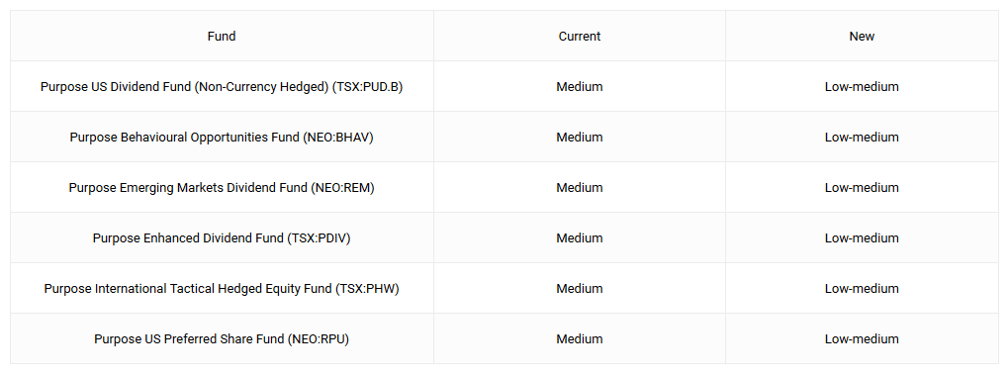
Task: Click Low-medium rating for NEO:REM fund
Action: 862,188
